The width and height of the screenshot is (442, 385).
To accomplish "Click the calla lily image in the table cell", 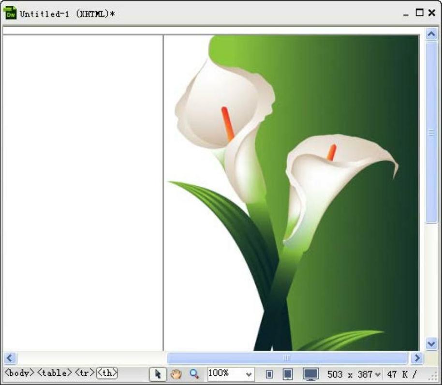I will click(x=292, y=193).
